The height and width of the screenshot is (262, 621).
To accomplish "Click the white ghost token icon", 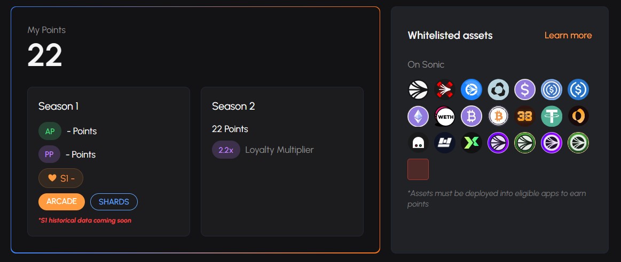I will [x=418, y=143].
